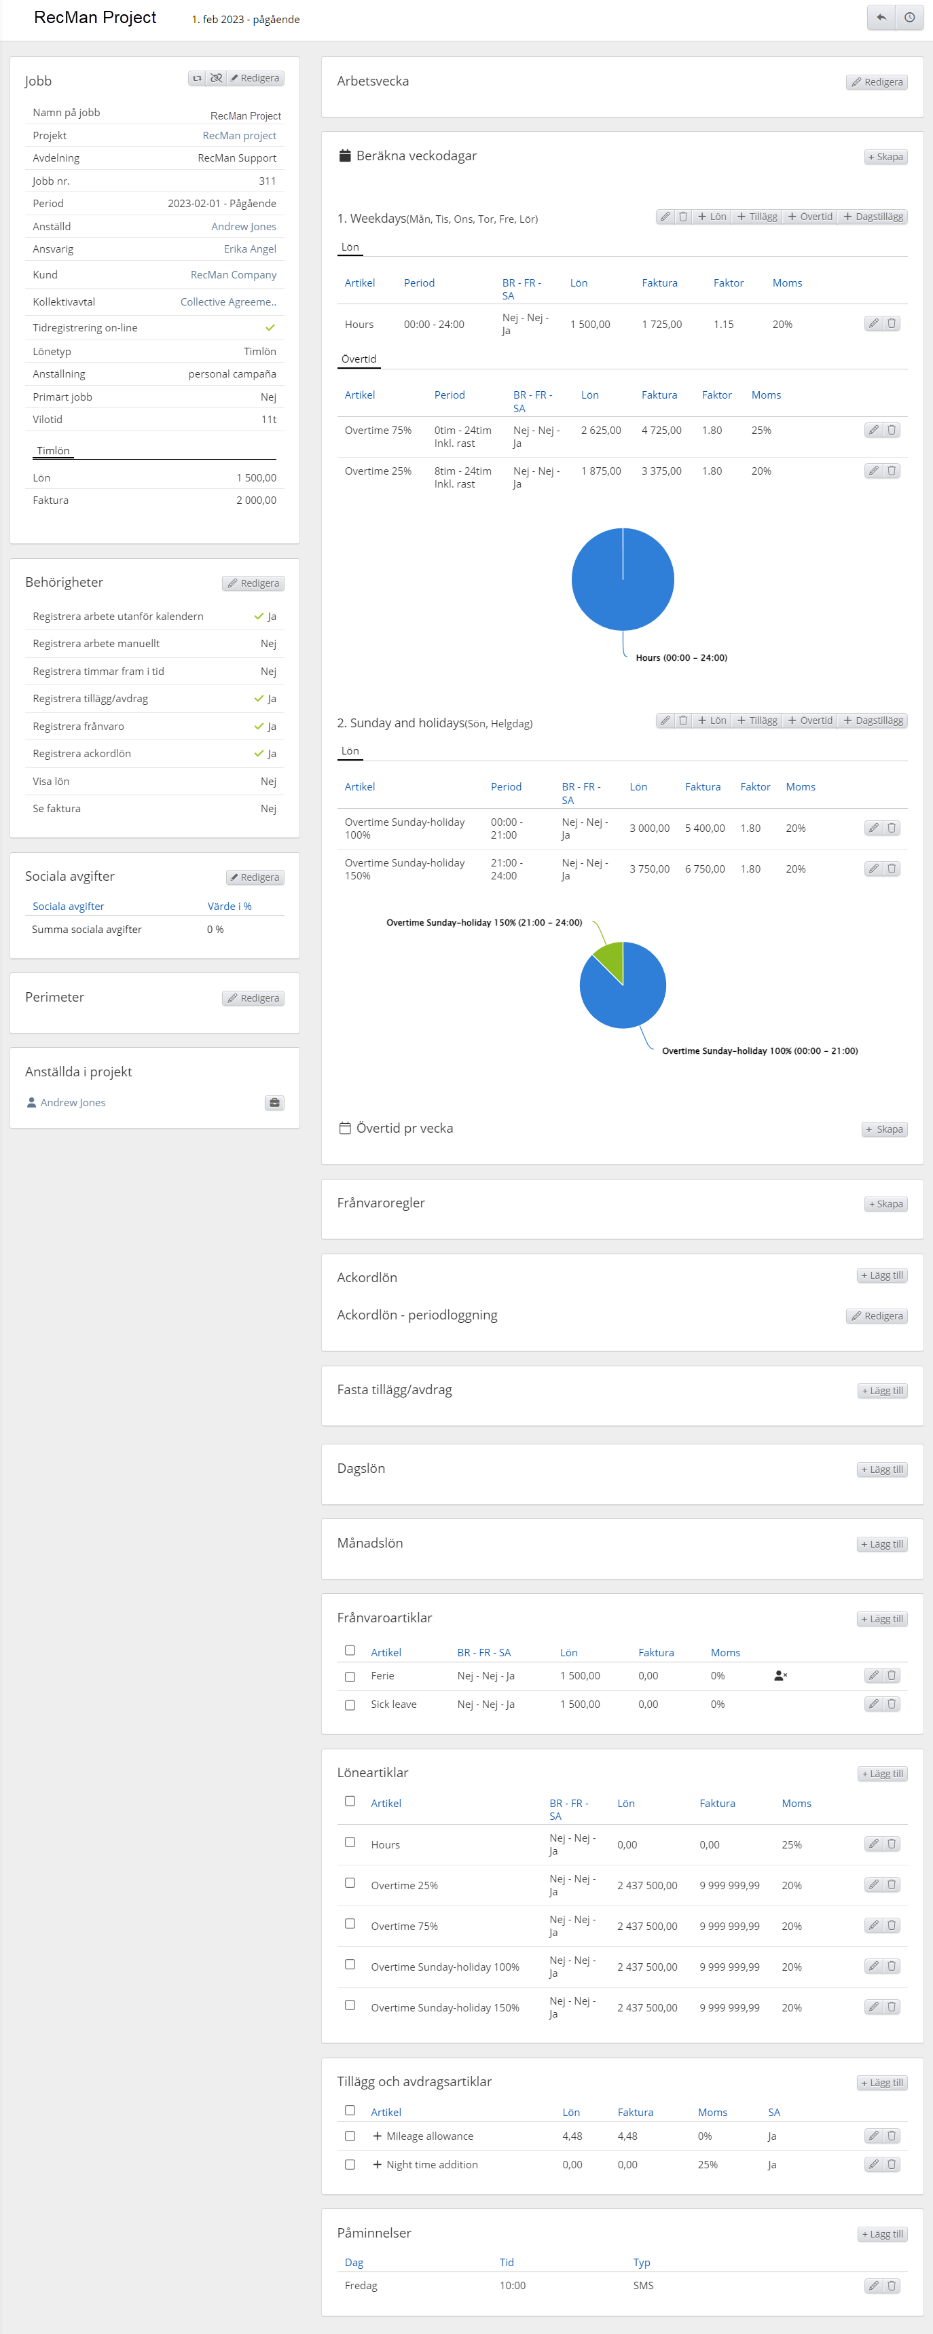933x2334 pixels.
Task: Tick the Overtime 25% wage article checkbox
Action: (x=350, y=1883)
